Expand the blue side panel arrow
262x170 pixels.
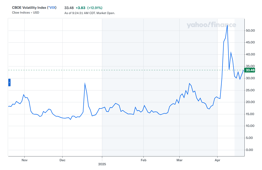tap(9, 82)
